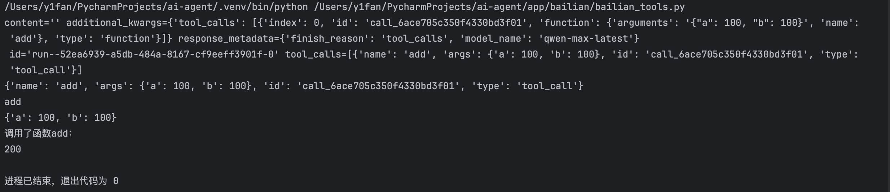Image resolution: width=890 pixels, height=192 pixels.
Task: Click the exit code 0 at the bottom
Action: [x=116, y=181]
